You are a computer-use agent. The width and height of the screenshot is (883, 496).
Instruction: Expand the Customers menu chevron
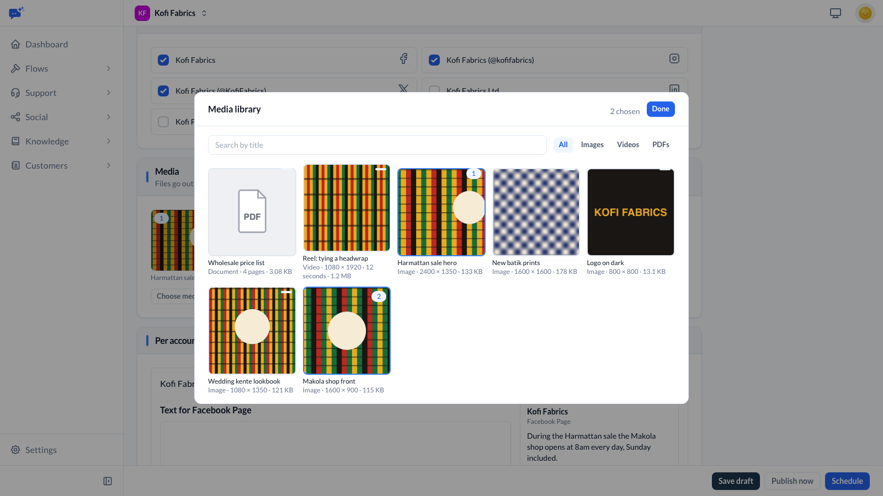[109, 165]
